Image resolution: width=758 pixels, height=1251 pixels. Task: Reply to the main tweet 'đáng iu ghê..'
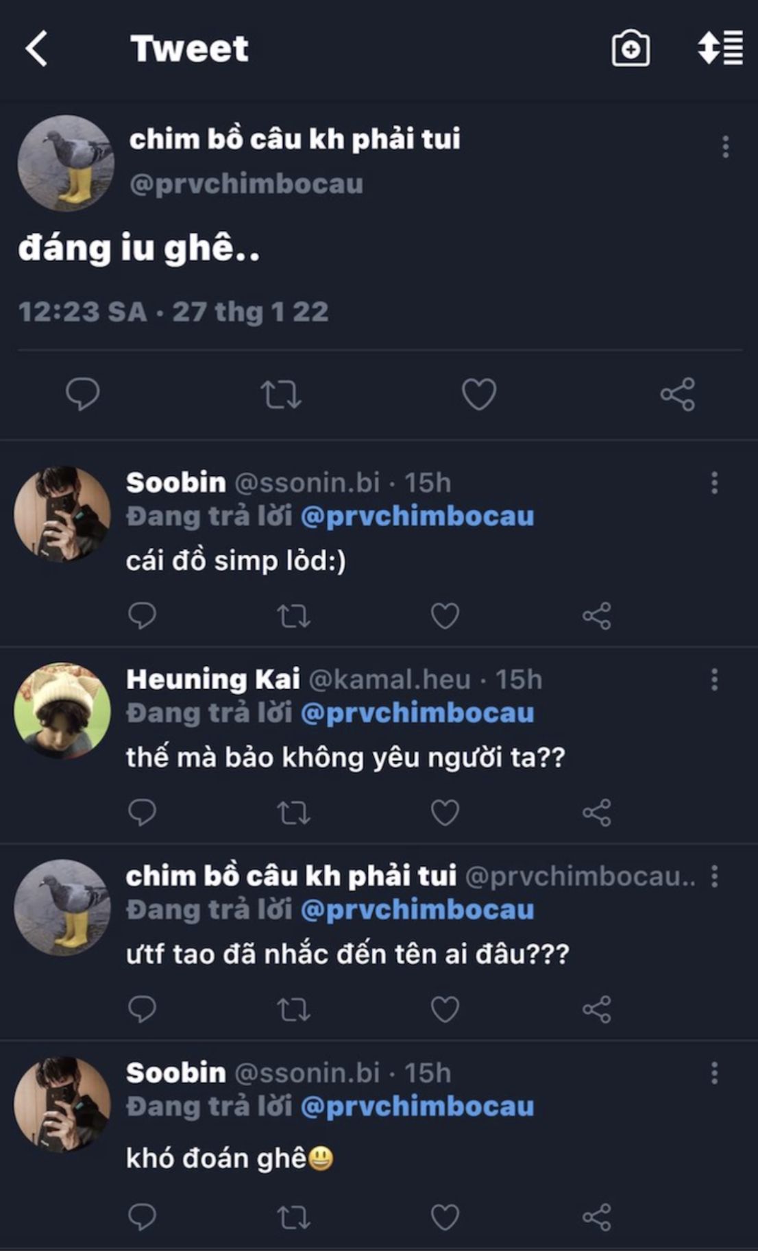click(82, 395)
